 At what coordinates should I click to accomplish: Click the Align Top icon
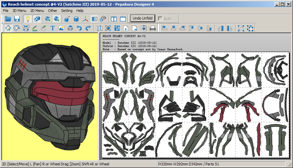[191, 28]
